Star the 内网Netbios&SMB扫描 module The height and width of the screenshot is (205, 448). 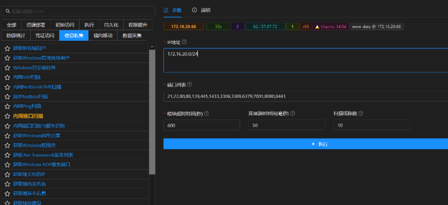click(7, 87)
